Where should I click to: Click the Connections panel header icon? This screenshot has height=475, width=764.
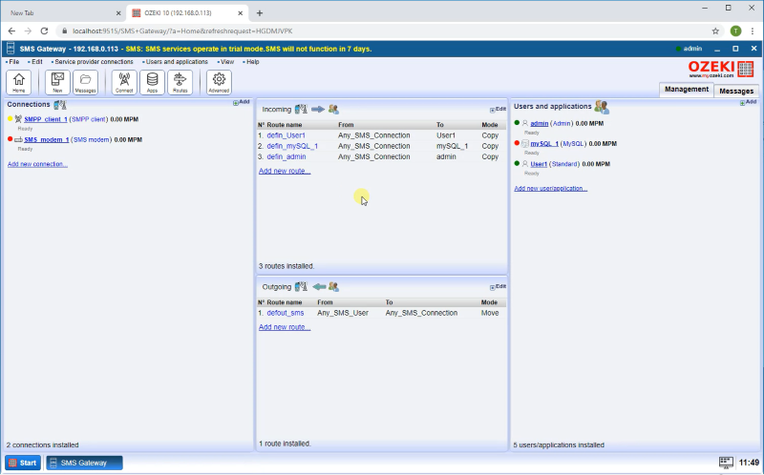coord(60,105)
